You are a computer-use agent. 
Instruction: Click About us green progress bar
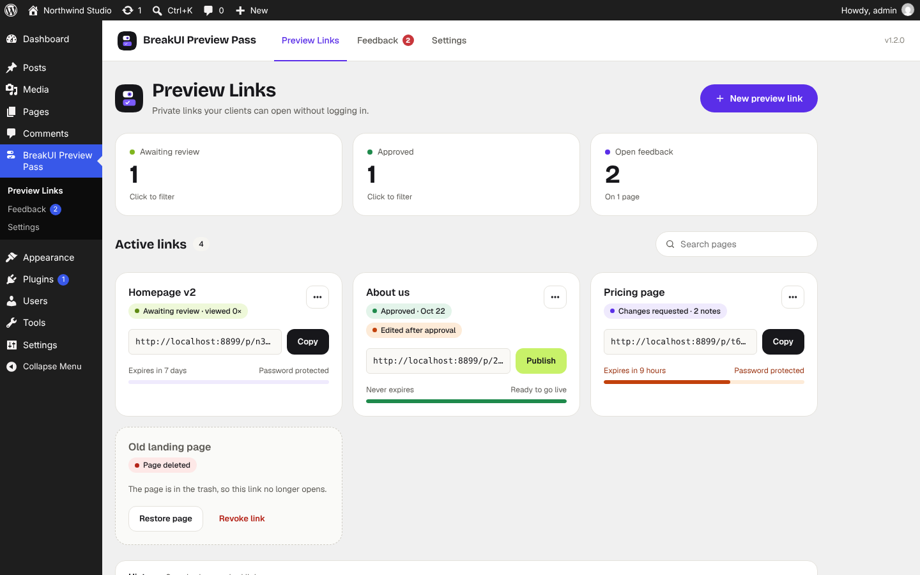466,401
